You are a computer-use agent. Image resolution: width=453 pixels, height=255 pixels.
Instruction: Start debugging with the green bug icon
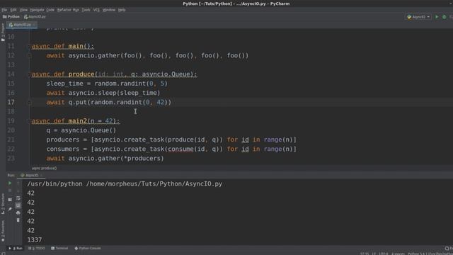point(445,17)
